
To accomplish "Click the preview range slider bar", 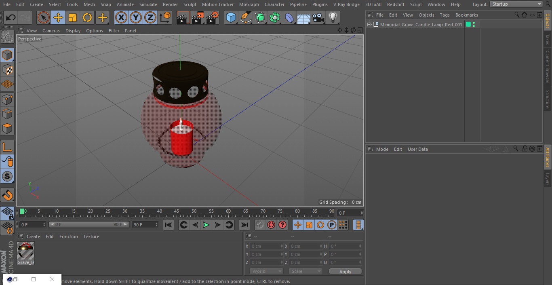I will coord(89,224).
